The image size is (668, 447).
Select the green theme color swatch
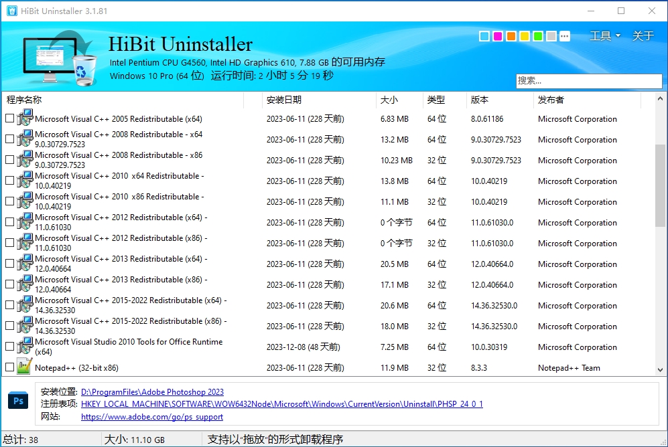pos(537,36)
